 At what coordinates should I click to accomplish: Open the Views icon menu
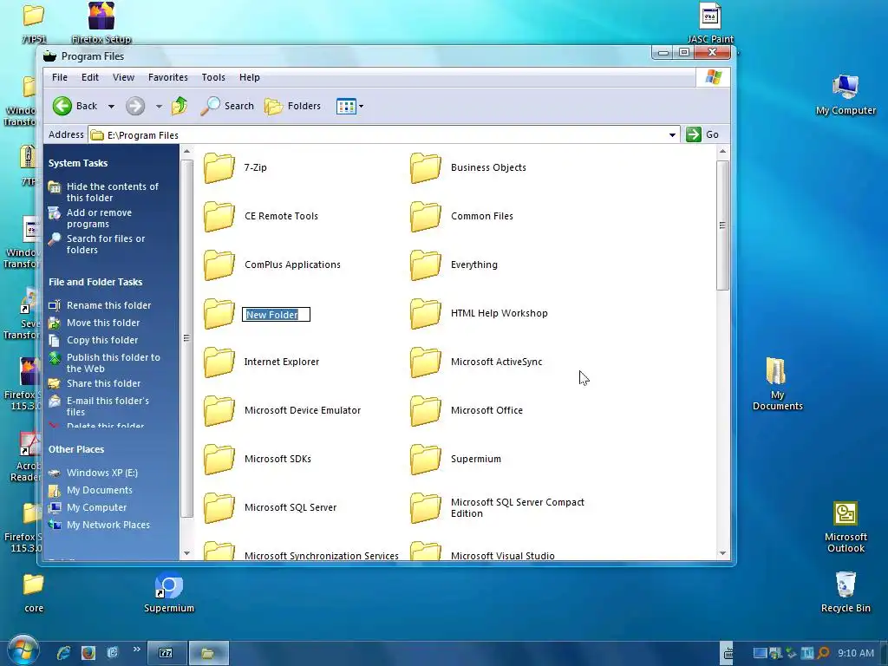pos(349,106)
